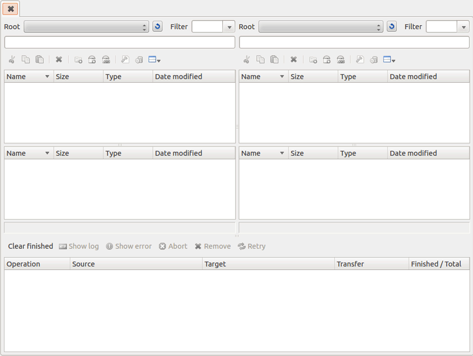The image size is (473, 356).
Task: Refresh the right pane with the blue reload icon
Action: click(392, 27)
